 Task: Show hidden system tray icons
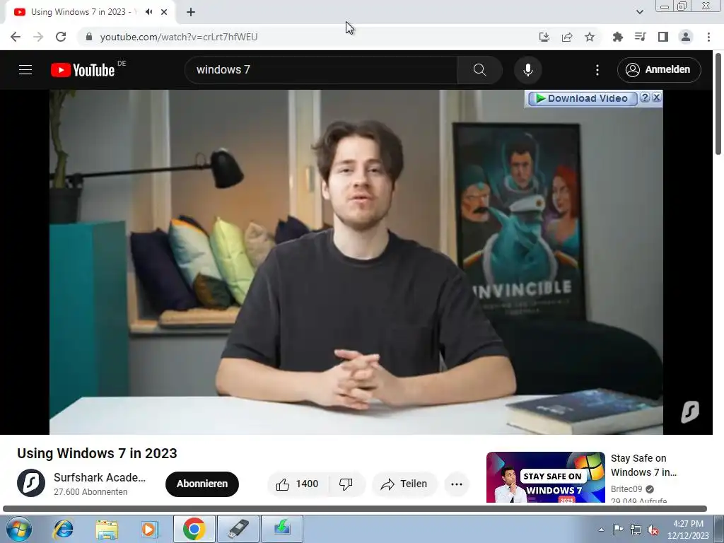point(601,530)
